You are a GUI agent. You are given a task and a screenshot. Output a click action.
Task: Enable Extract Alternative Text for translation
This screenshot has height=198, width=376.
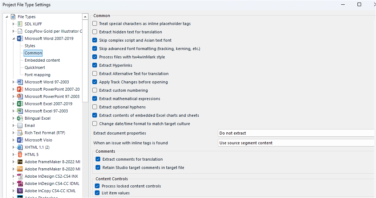[x=95, y=74]
